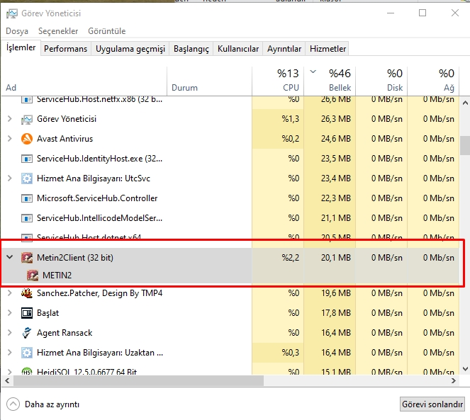Click the horizontal scrollbar left arrow

click(x=7, y=381)
